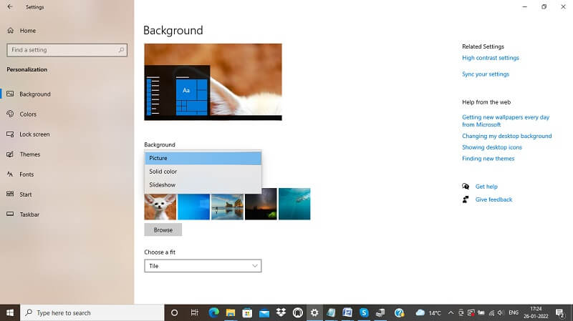This screenshot has width=573, height=321.
Task: Choose the beach rocks wallpaper thumbnail
Action: [227, 207]
